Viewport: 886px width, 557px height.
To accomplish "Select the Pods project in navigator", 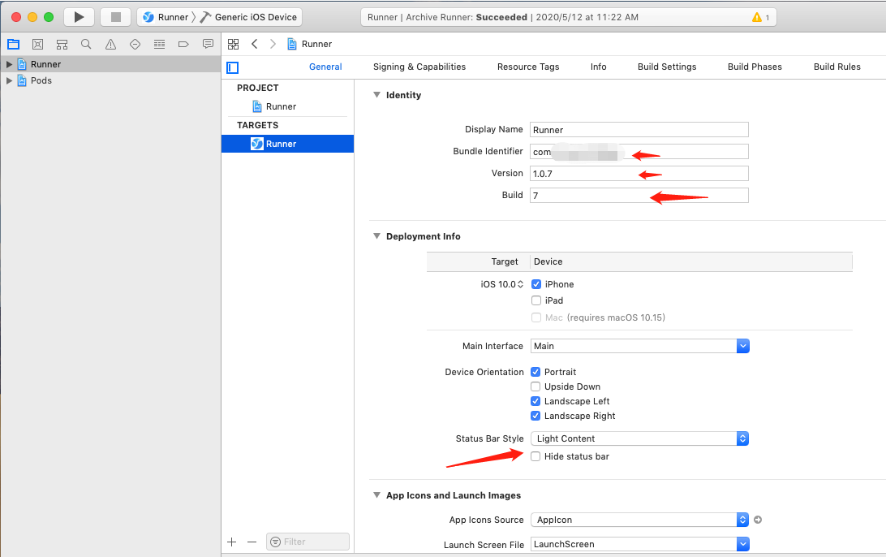I will coord(110,81).
